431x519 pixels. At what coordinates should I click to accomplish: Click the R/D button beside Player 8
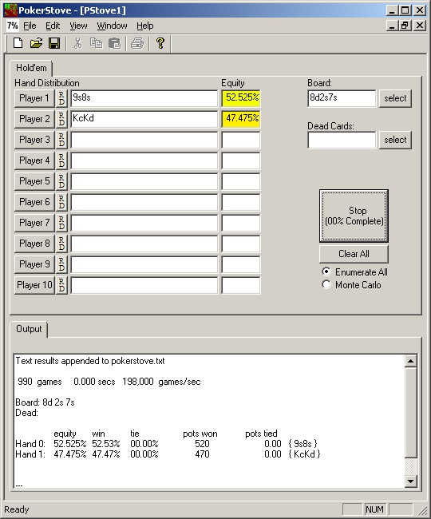click(x=61, y=244)
